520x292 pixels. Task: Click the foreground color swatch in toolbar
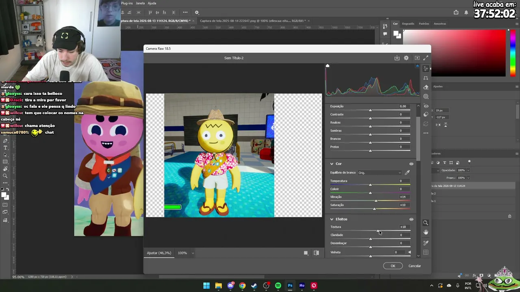[4, 195]
